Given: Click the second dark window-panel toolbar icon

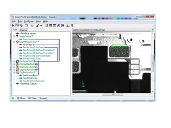Looking at the screenshot, I should 55,25.
